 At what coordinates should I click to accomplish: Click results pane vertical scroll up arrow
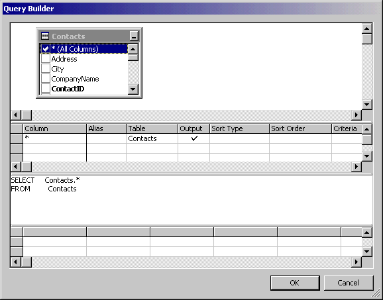[x=367, y=232]
